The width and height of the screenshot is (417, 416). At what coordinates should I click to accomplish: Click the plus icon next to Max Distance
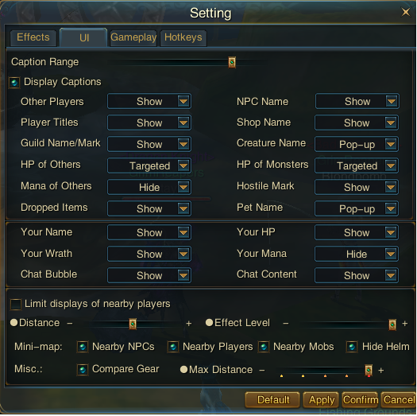pyautogui.click(x=381, y=371)
